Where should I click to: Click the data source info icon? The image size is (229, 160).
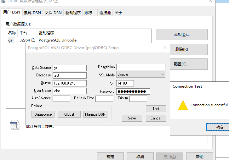pyautogui.click(x=14, y=125)
